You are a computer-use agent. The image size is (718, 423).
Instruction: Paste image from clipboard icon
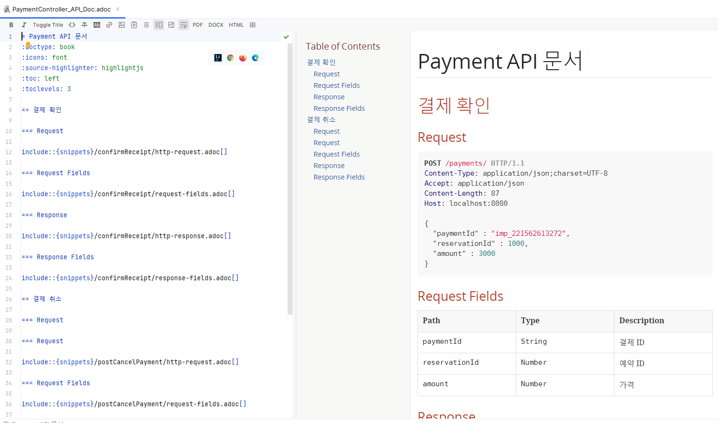coord(134,25)
